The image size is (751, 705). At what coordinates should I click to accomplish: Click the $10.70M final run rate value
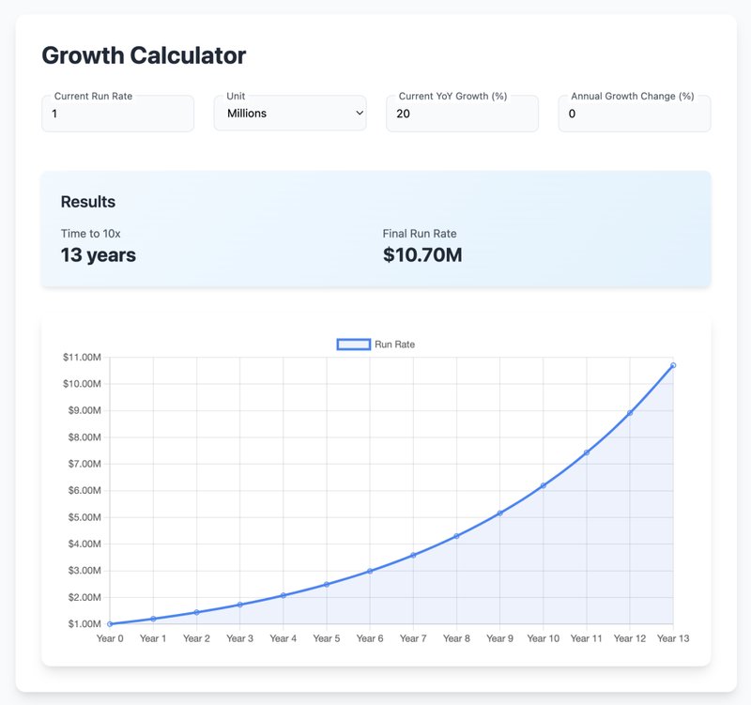tap(422, 254)
